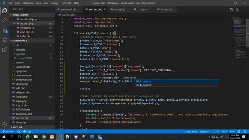Open the View menu
Image resolution: width=249 pixels, height=140 pixels.
(x=39, y=3)
